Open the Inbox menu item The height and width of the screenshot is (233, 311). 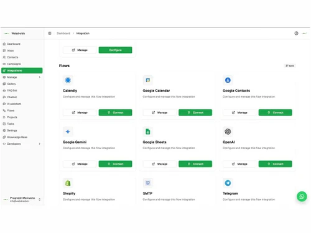pyautogui.click(x=22, y=50)
